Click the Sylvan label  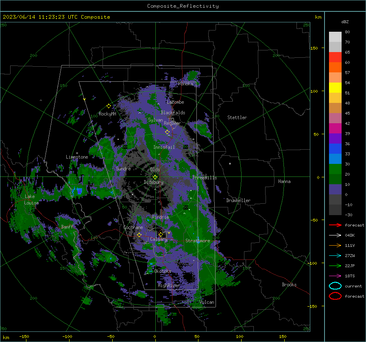155,120
